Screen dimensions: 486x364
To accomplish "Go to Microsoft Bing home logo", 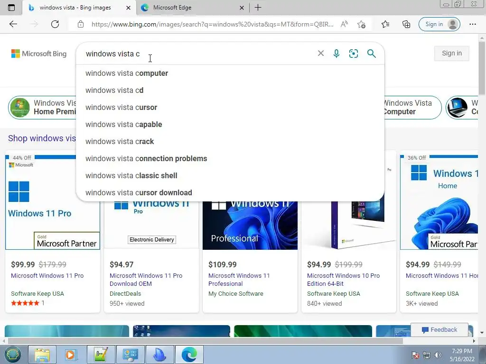I will tap(39, 54).
